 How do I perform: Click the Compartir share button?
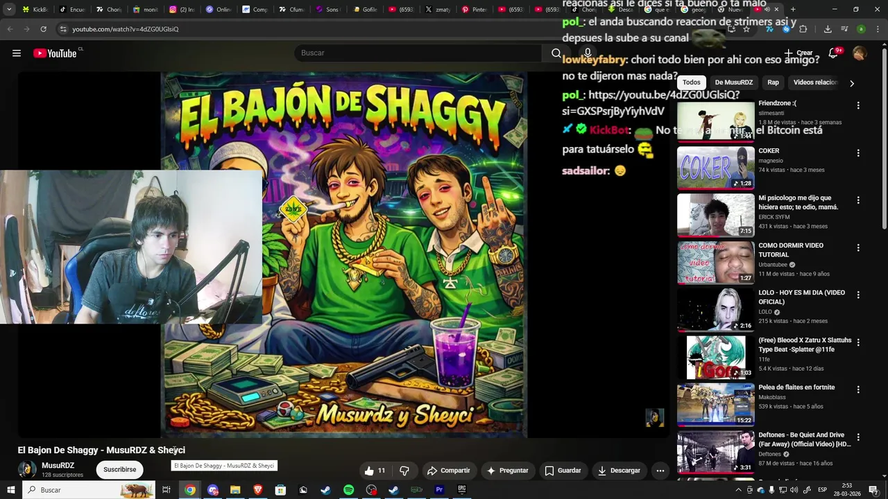point(449,471)
